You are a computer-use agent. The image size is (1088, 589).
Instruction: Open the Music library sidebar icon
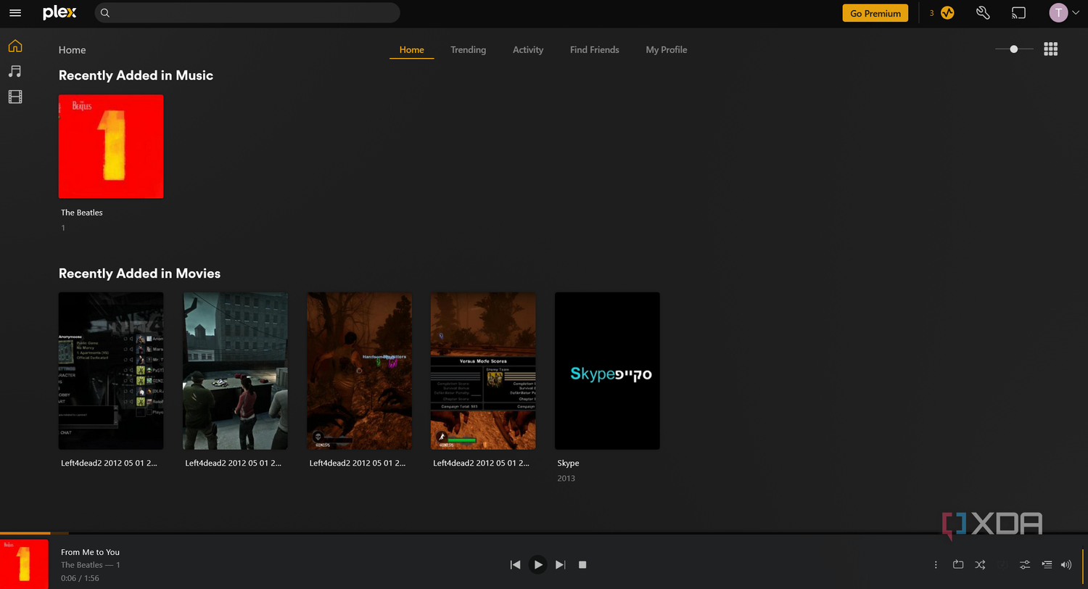15,71
